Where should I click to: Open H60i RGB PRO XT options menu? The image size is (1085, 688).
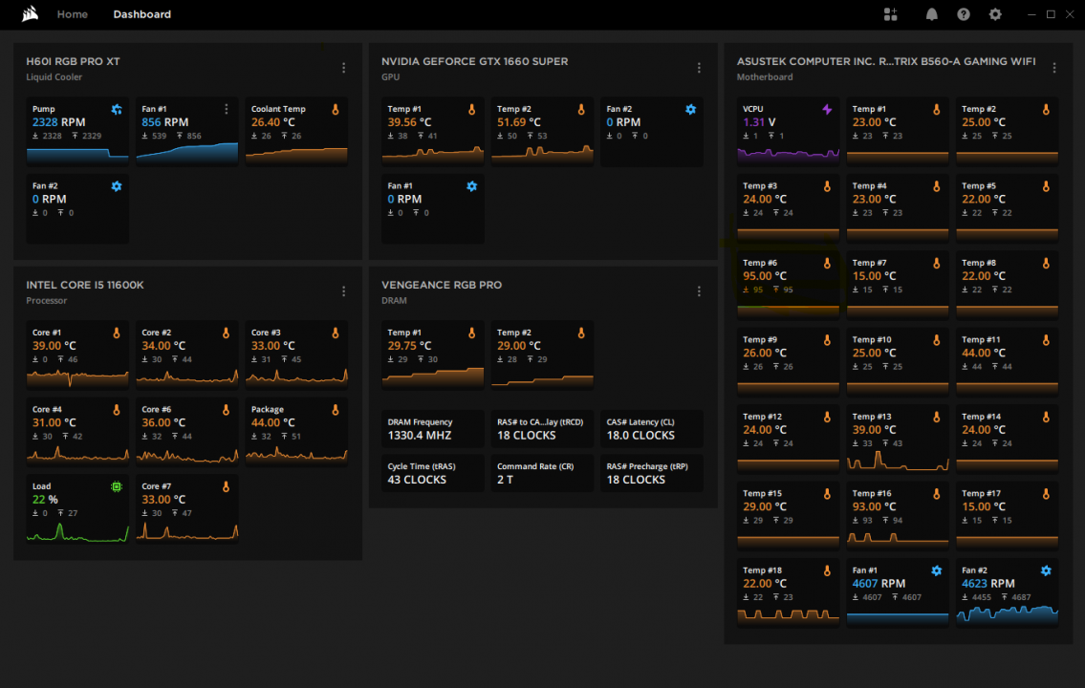pos(344,68)
